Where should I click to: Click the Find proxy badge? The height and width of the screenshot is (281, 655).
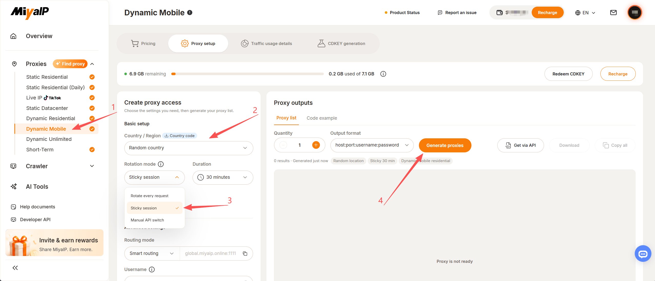click(x=70, y=64)
